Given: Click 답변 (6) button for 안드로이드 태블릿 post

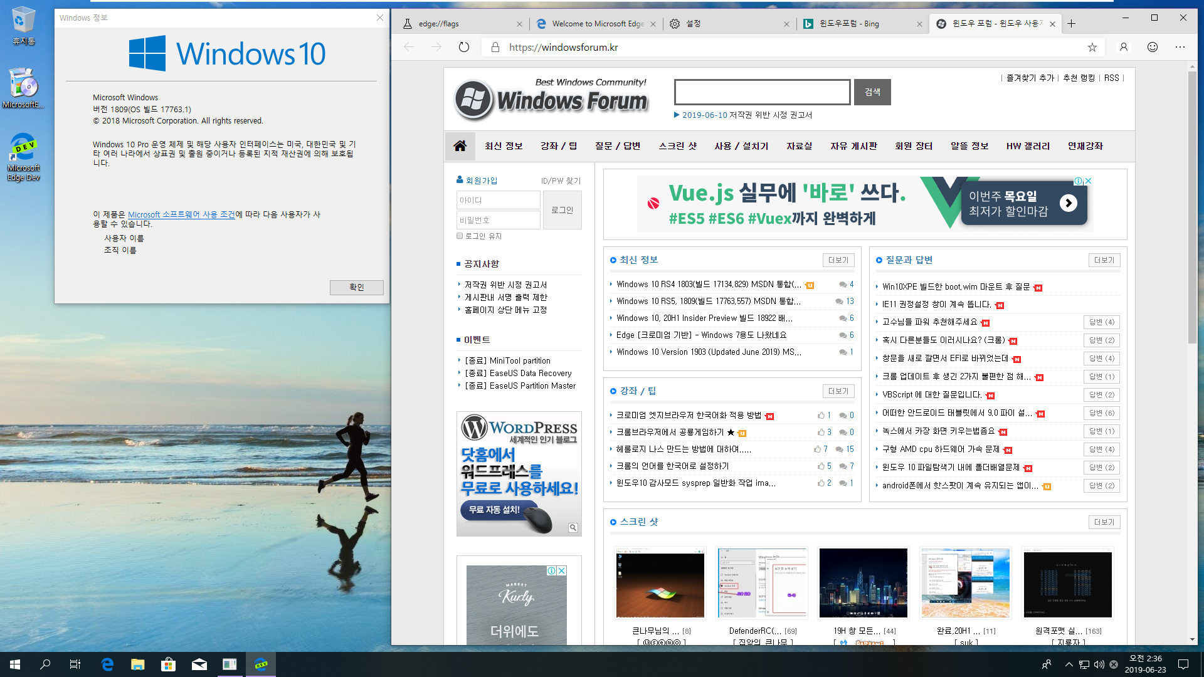Looking at the screenshot, I should point(1102,413).
